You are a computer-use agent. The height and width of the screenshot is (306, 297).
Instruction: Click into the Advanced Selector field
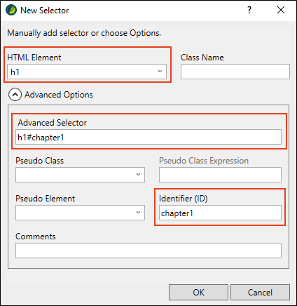(x=148, y=137)
